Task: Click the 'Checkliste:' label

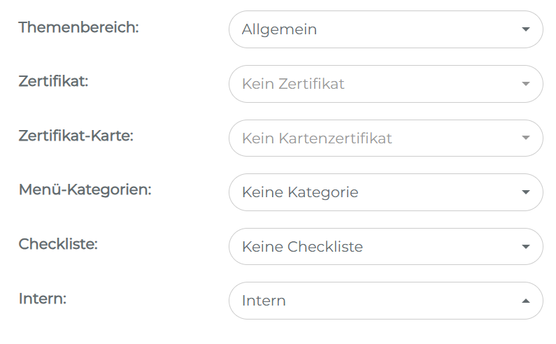Action: (58, 244)
